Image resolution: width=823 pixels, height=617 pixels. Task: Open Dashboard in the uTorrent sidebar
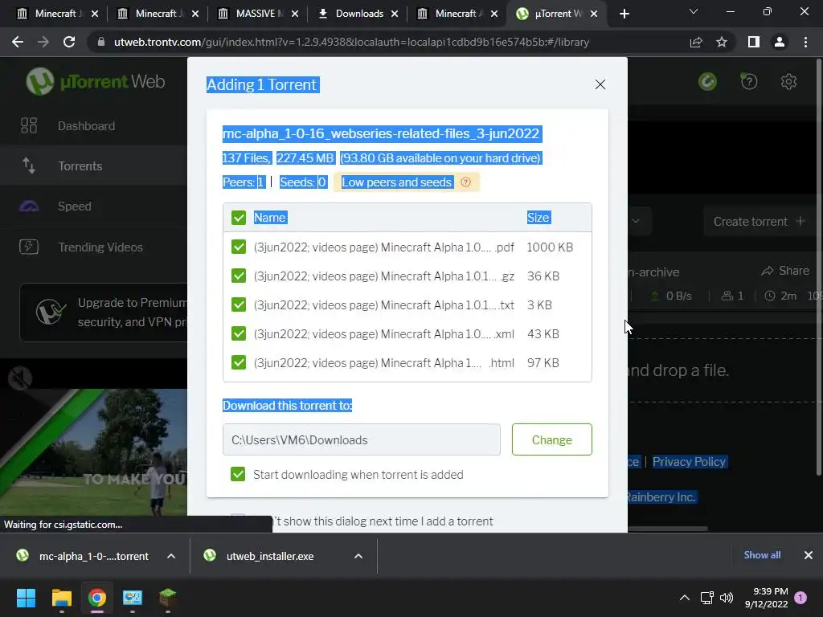pos(86,126)
